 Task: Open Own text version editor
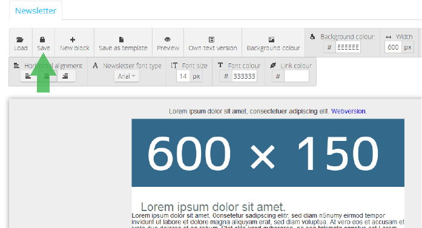213,43
